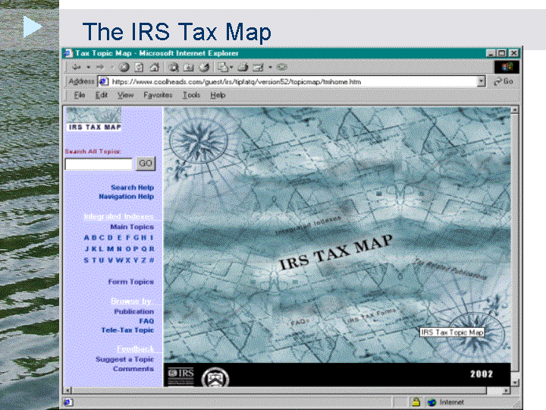Viewport: 546px width, 410px height.
Task: Open the Navigation Help link
Action: tap(127, 197)
